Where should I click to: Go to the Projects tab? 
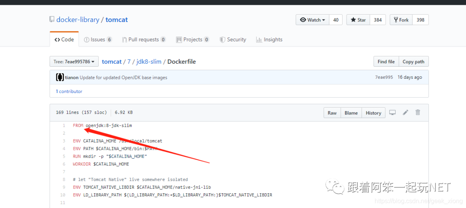pos(192,40)
